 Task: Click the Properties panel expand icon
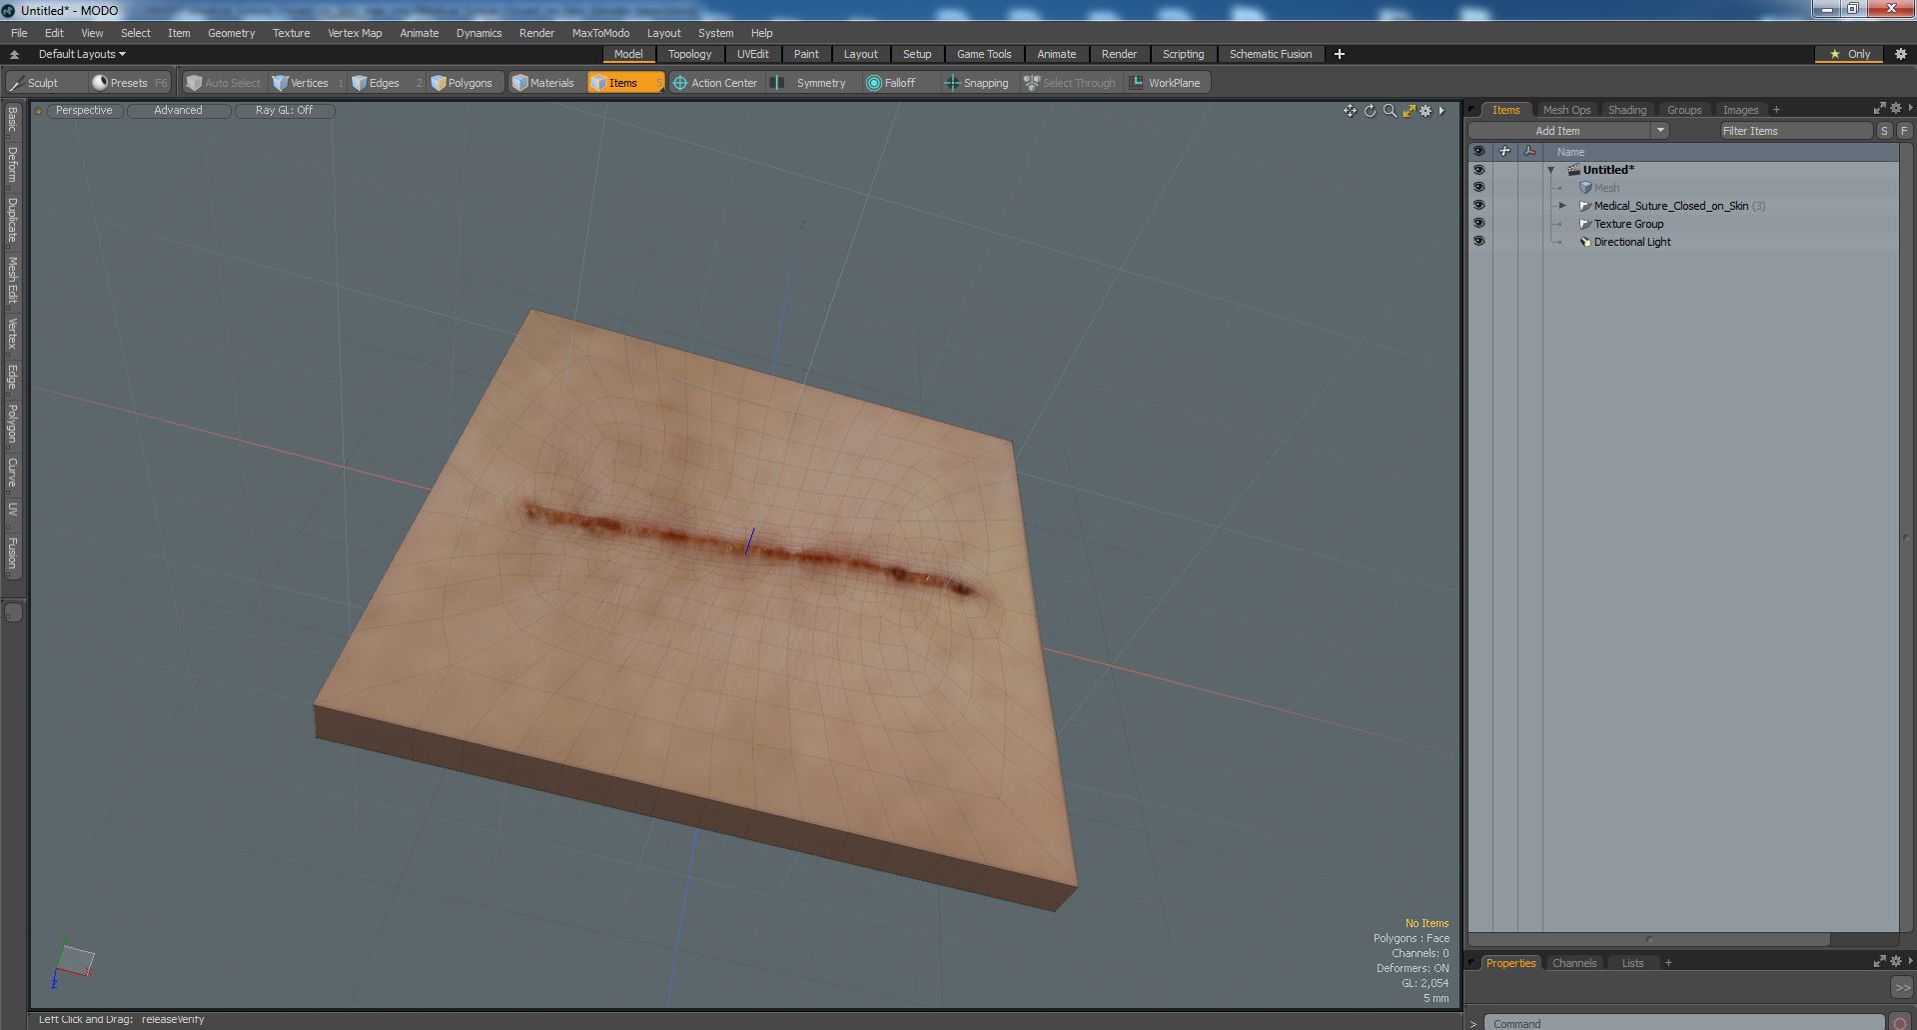pyautogui.click(x=1879, y=961)
